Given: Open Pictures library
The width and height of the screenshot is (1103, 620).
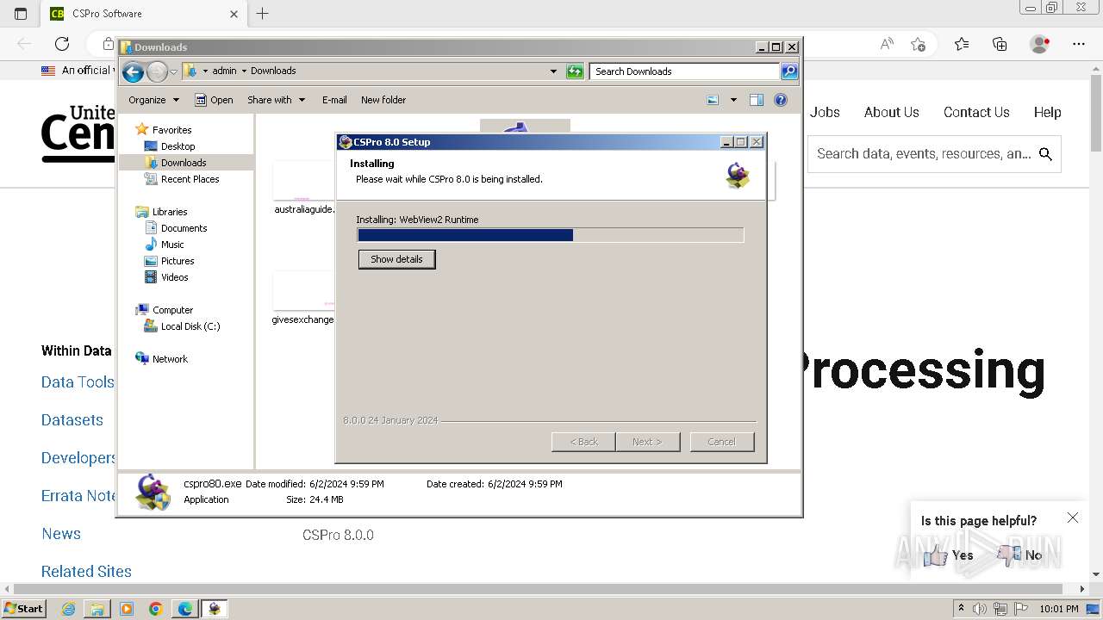Looking at the screenshot, I should [170, 261].
